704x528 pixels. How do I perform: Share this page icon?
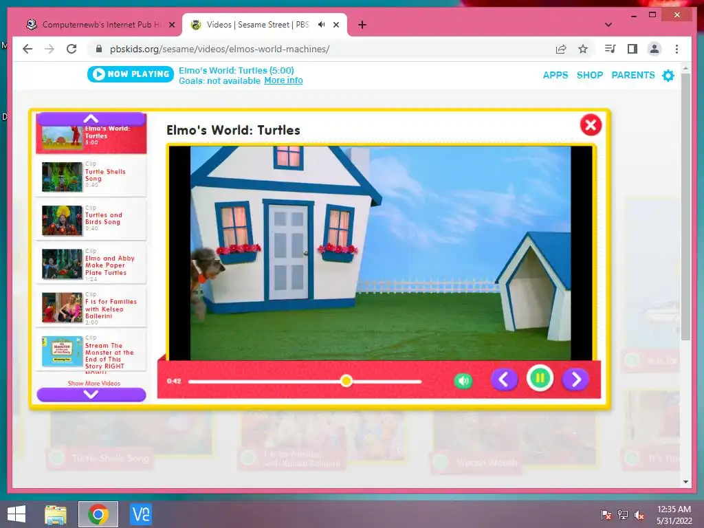coord(561,49)
